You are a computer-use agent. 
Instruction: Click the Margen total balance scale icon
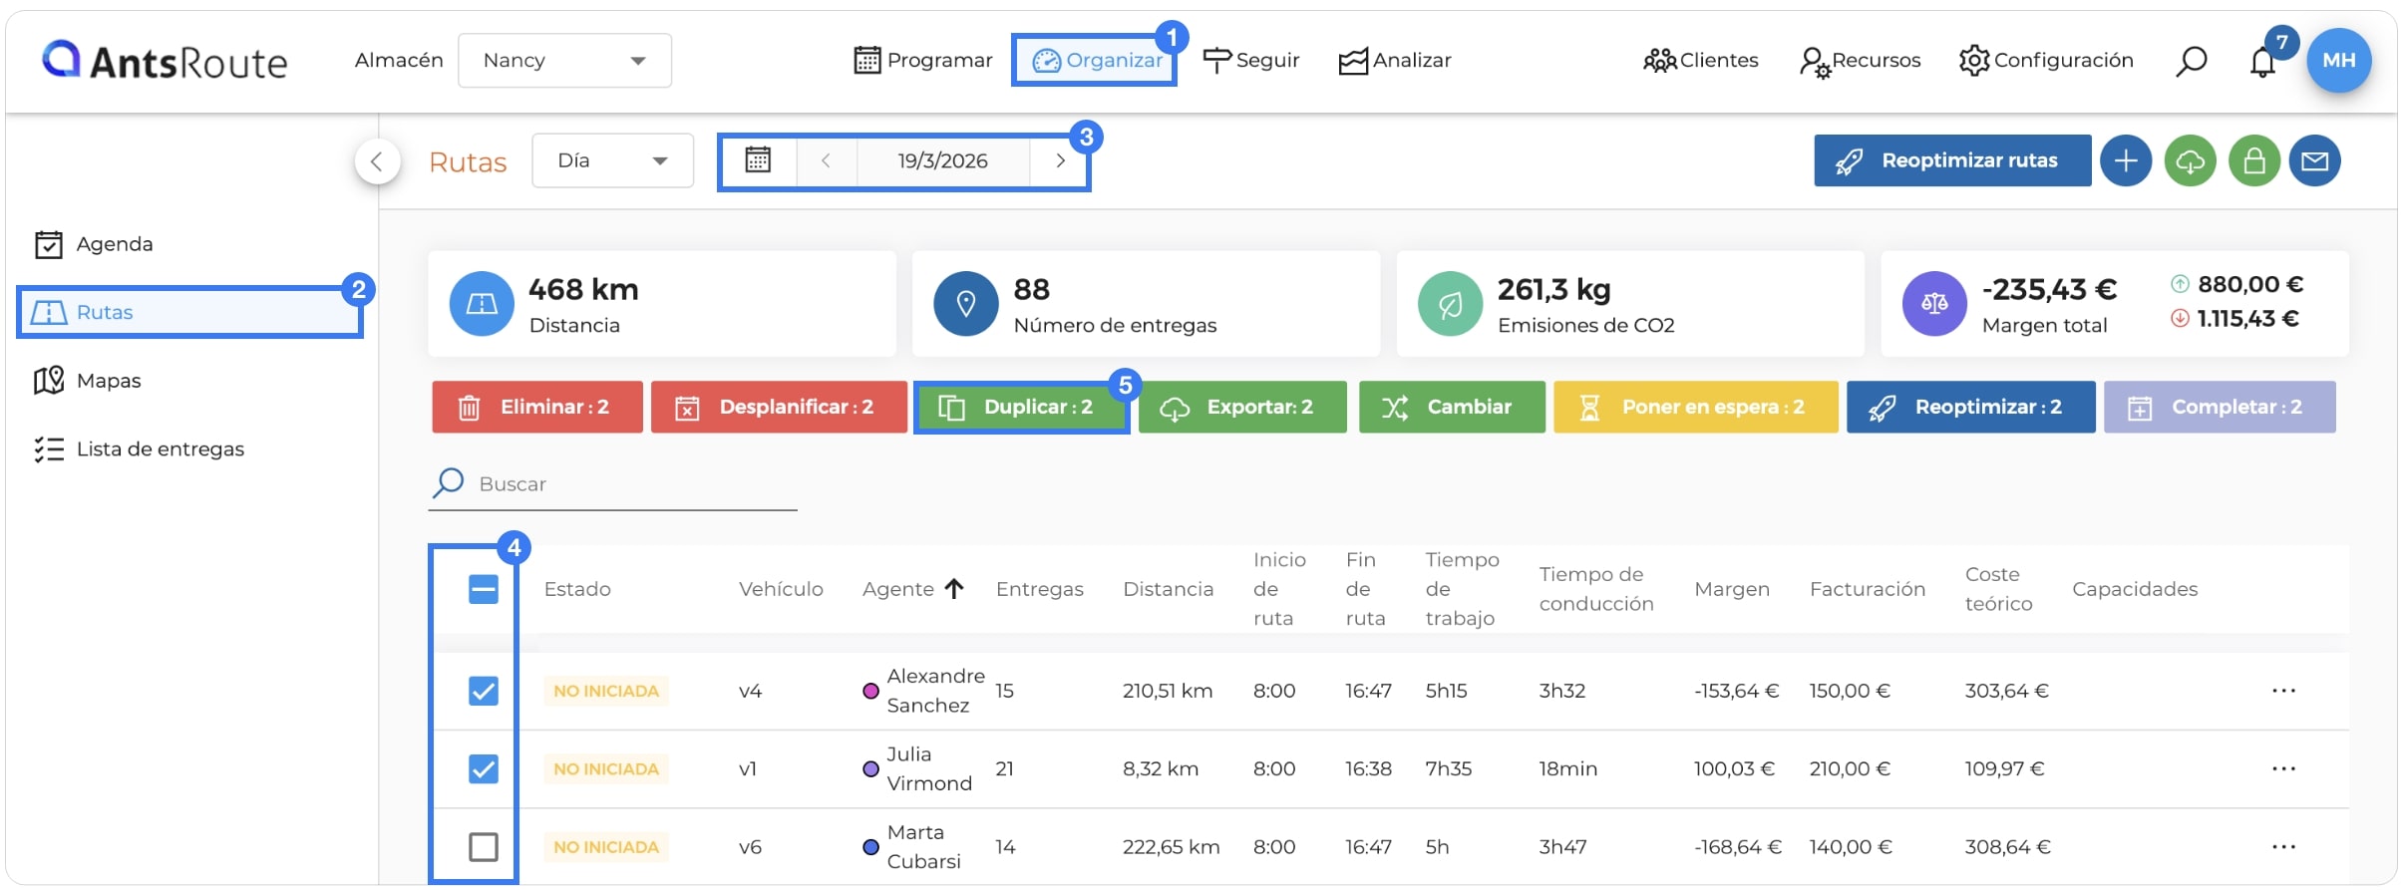pyautogui.click(x=1934, y=304)
